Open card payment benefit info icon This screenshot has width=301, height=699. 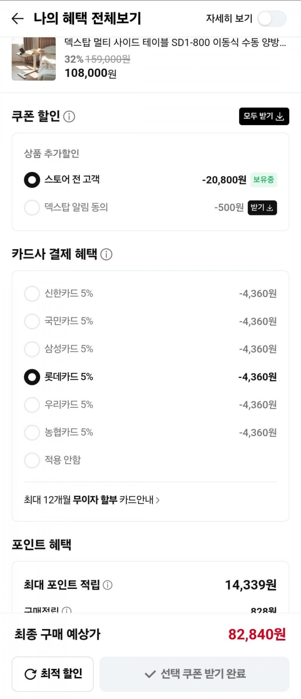(106, 254)
